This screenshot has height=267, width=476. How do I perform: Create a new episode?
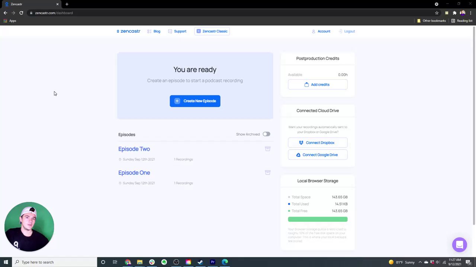tap(195, 101)
